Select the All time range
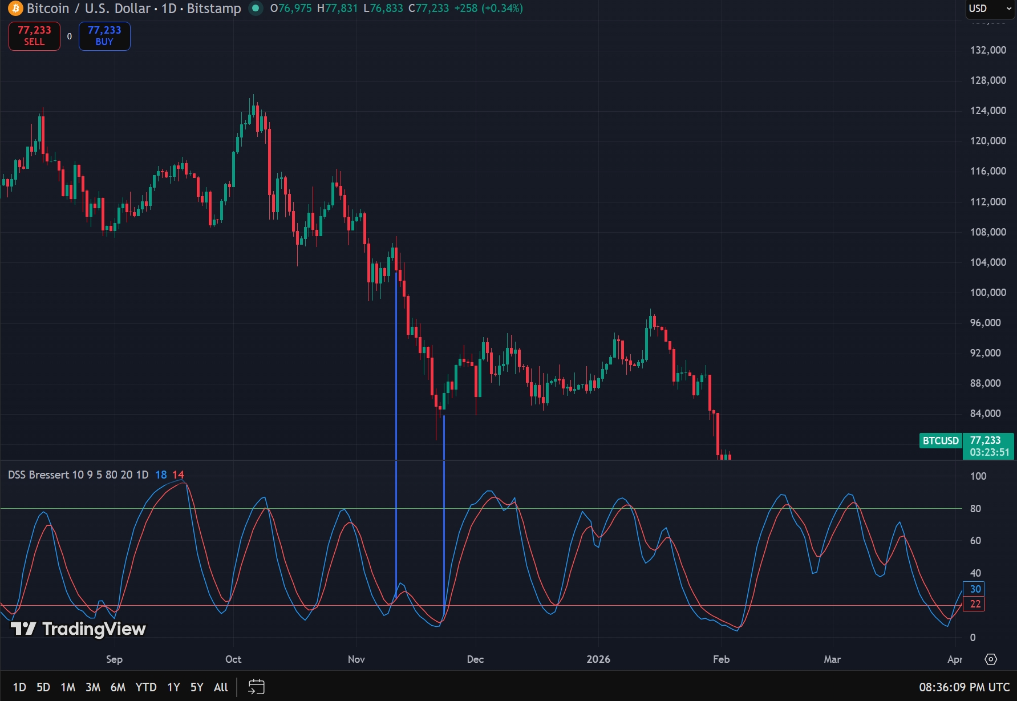Image resolution: width=1017 pixels, height=701 pixels. click(221, 687)
